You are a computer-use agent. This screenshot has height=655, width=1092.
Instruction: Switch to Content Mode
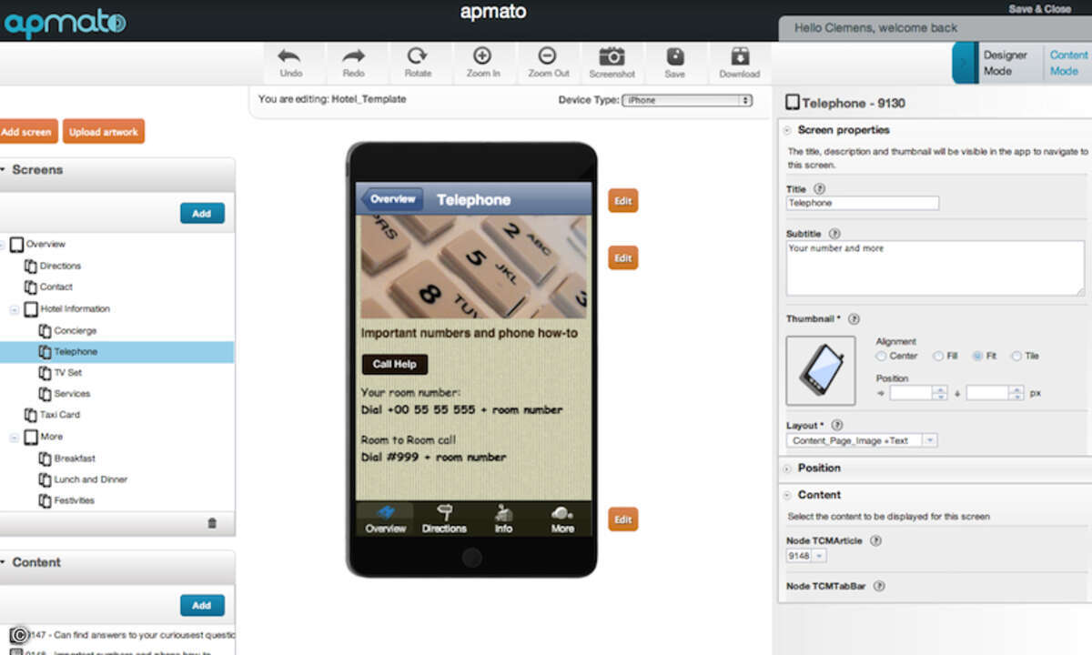click(1068, 63)
